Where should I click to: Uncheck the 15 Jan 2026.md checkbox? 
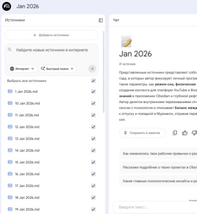[93, 162]
